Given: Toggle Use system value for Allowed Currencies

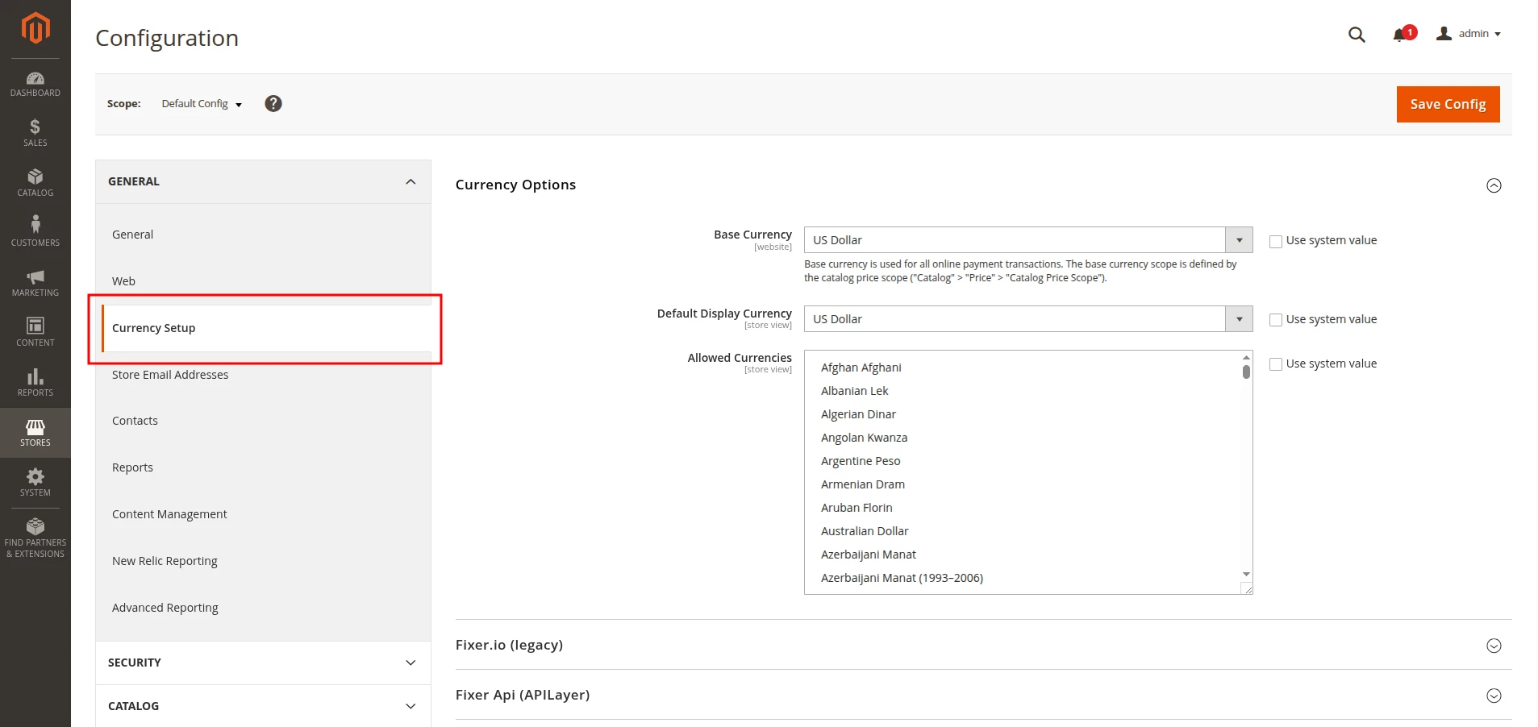Looking at the screenshot, I should (x=1276, y=364).
